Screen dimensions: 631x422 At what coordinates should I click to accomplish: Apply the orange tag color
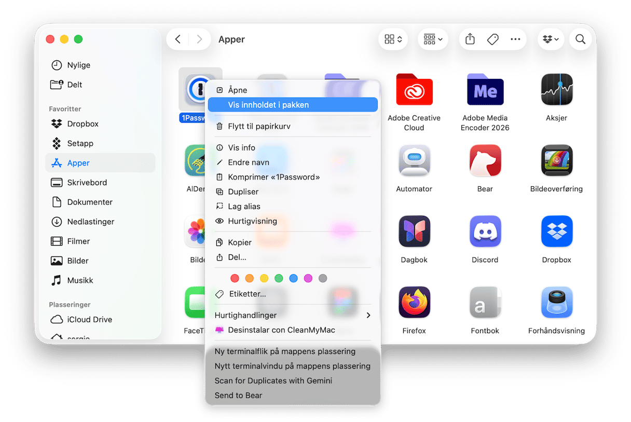coord(250,278)
